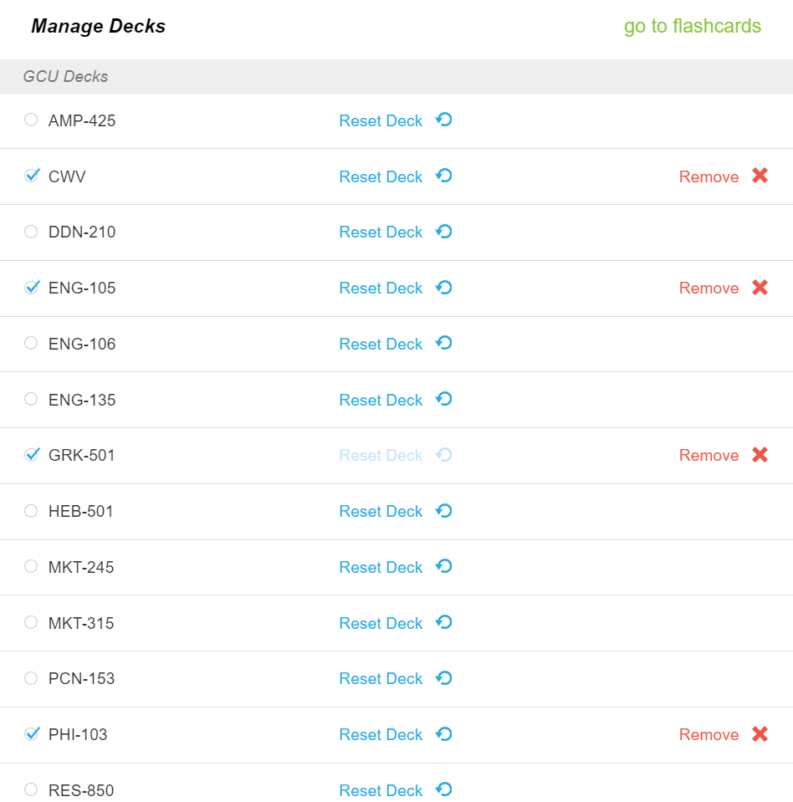Image resolution: width=793 pixels, height=802 pixels.
Task: Uncheck the CWV deck checkbox
Action: point(32,176)
